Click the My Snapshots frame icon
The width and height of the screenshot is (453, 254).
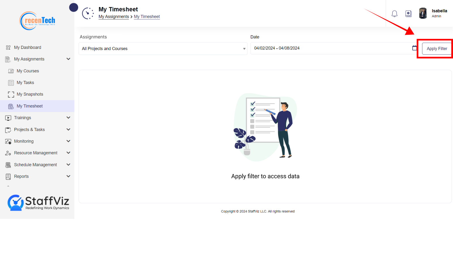[11, 94]
